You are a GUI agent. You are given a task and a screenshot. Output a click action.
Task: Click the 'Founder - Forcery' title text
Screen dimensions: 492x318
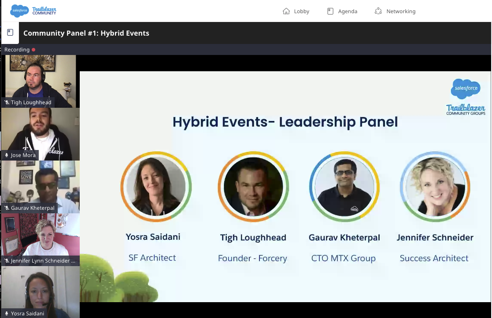(x=252, y=259)
